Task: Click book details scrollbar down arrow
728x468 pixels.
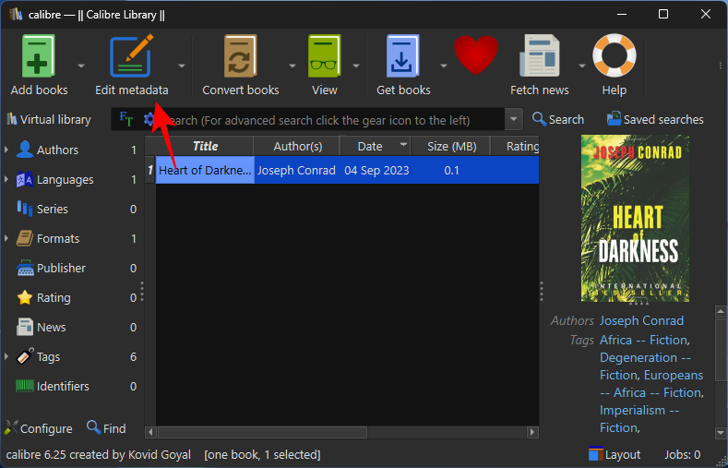Action: coord(721,433)
